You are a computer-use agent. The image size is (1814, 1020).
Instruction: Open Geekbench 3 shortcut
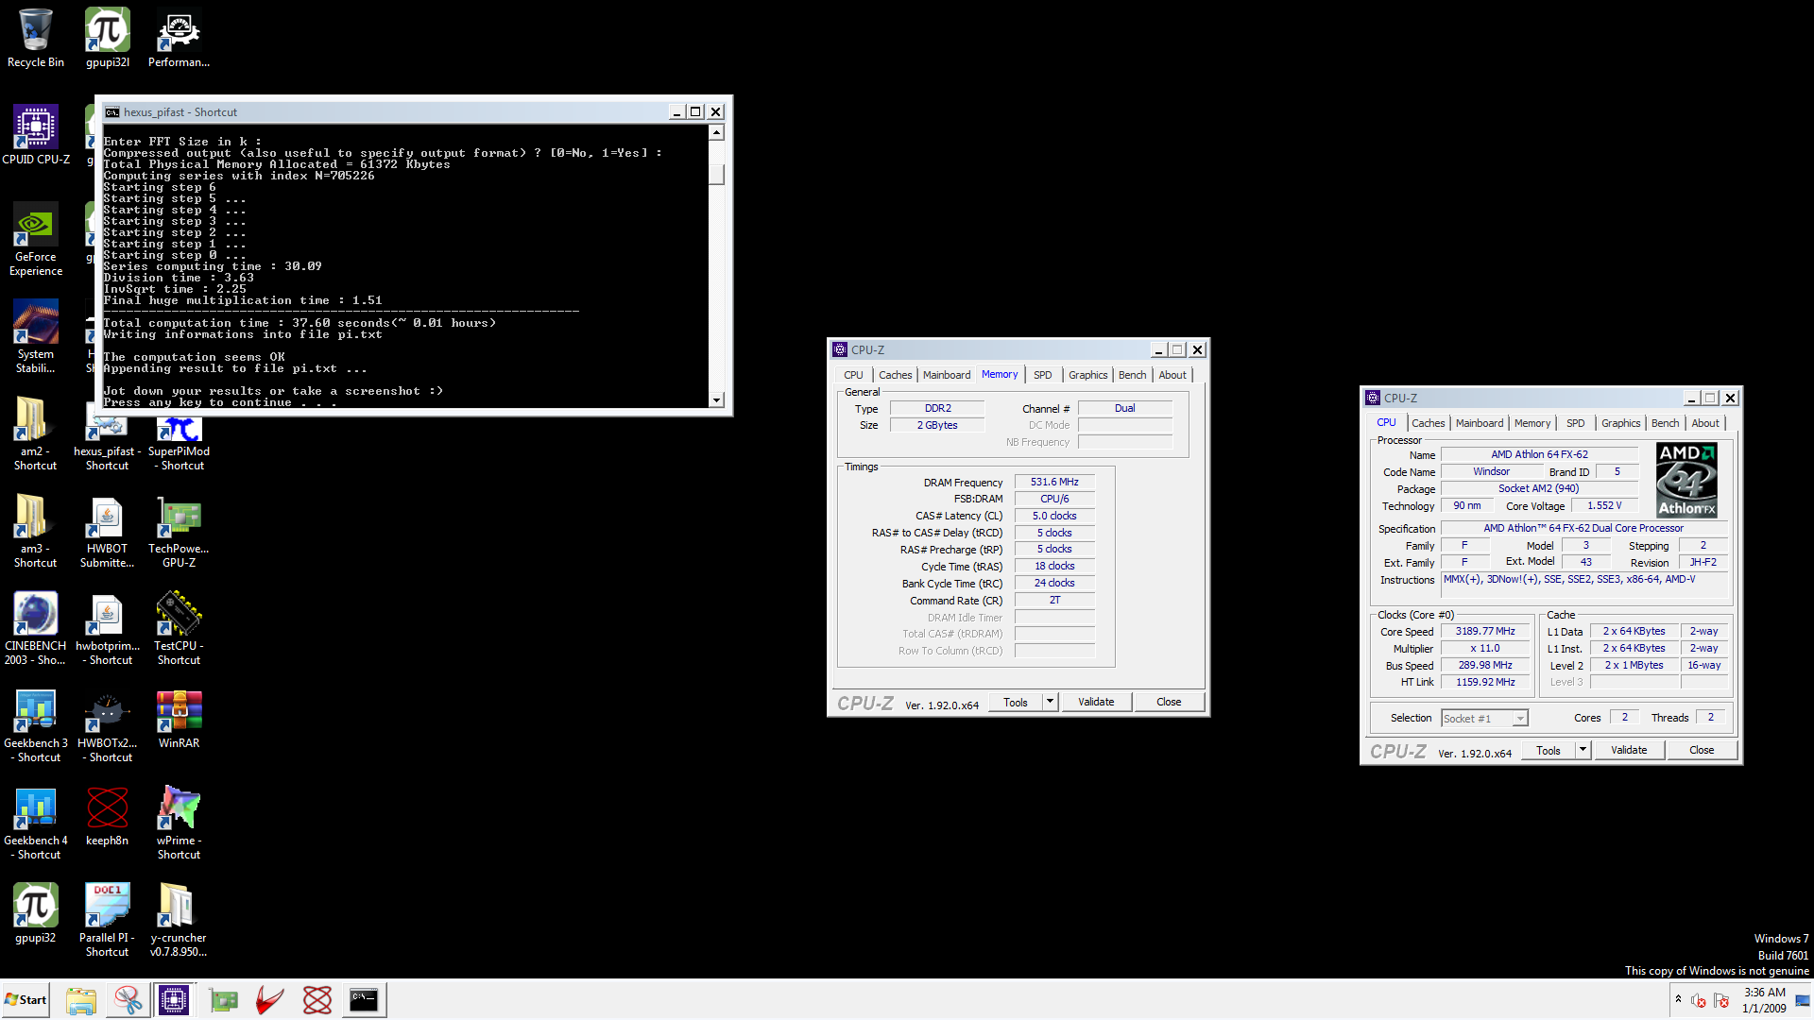[x=36, y=725]
